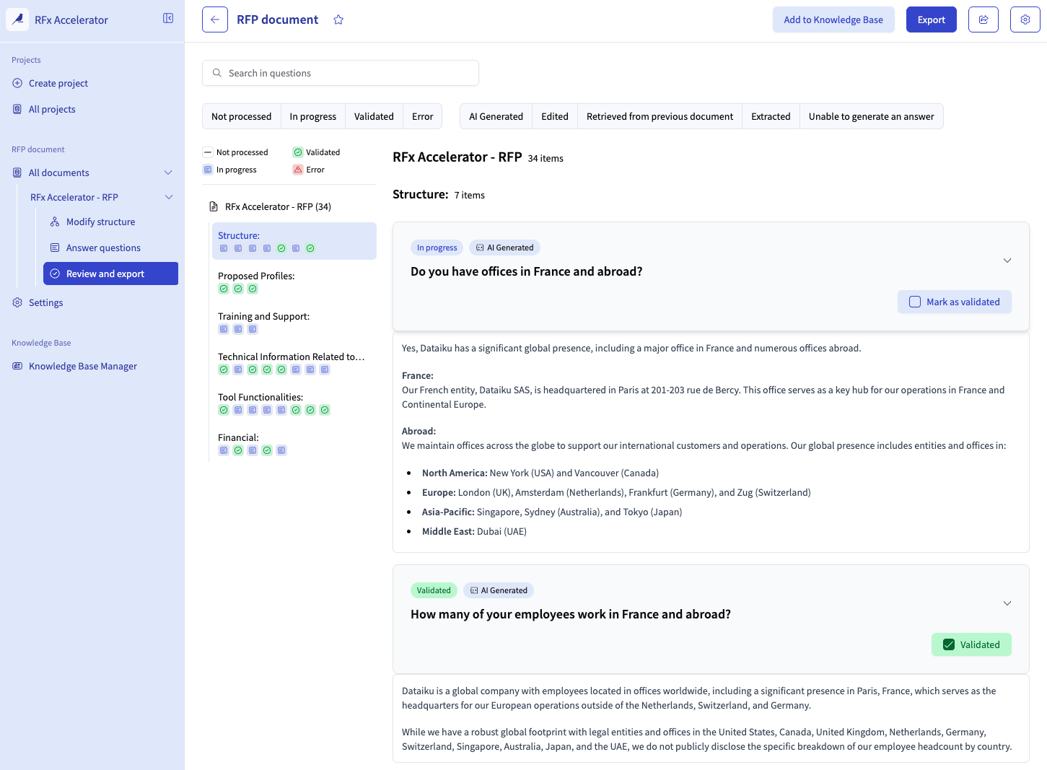Screen dimensions: 1047x770
Task: Select the Structure section in the outline
Action: pos(294,241)
